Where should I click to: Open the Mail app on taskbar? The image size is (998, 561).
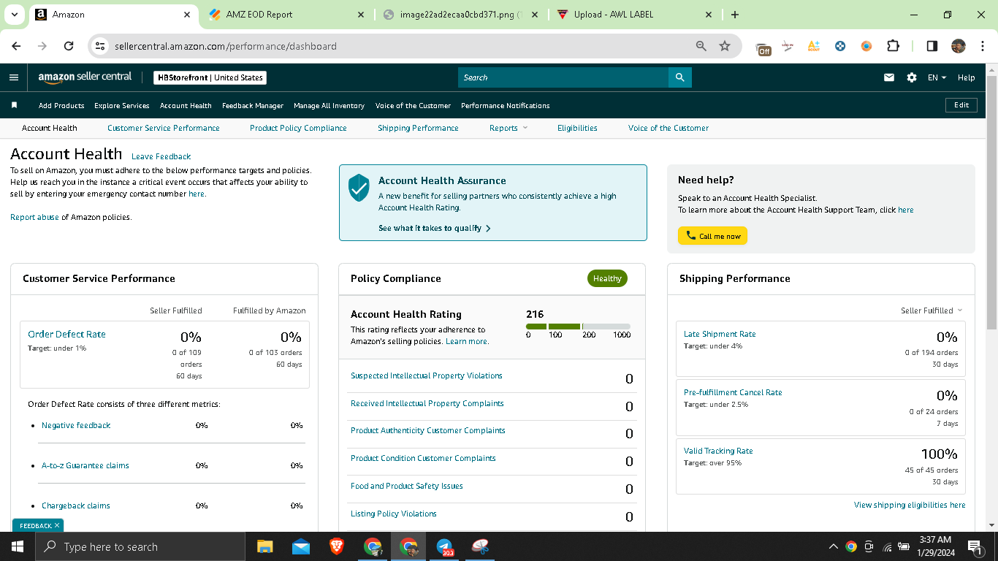coord(300,546)
